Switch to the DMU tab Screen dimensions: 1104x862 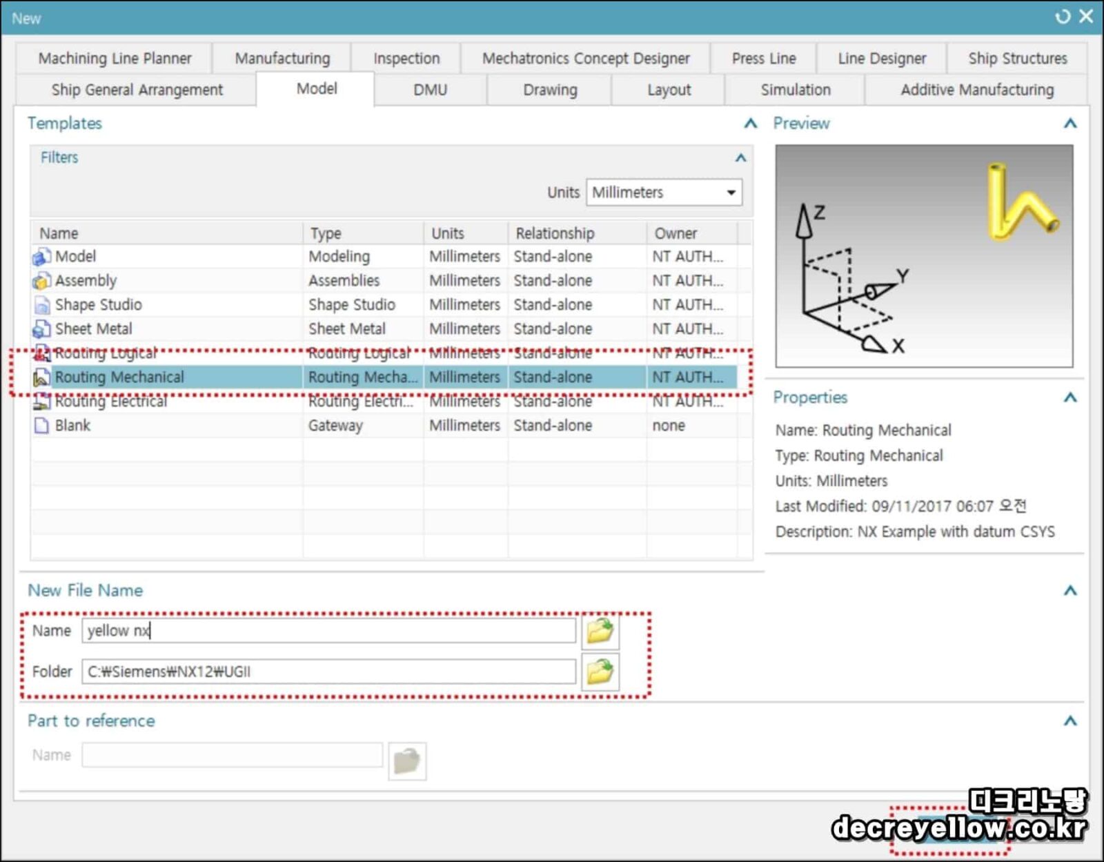tap(431, 90)
